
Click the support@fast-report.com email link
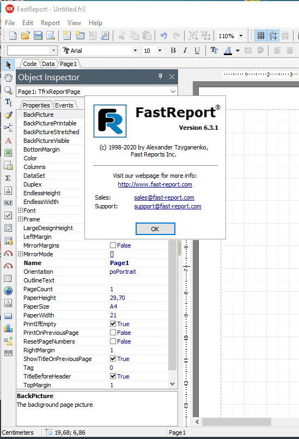click(x=168, y=206)
